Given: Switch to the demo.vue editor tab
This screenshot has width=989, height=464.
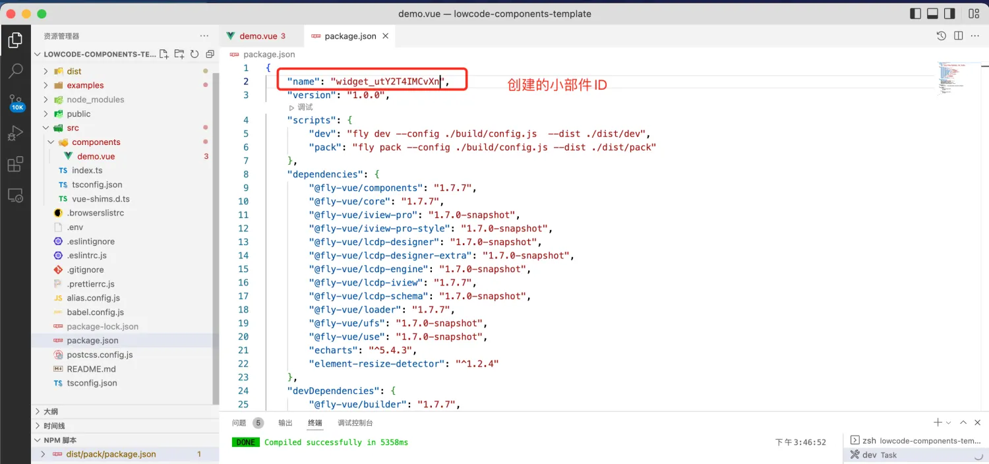Looking at the screenshot, I should tap(258, 36).
